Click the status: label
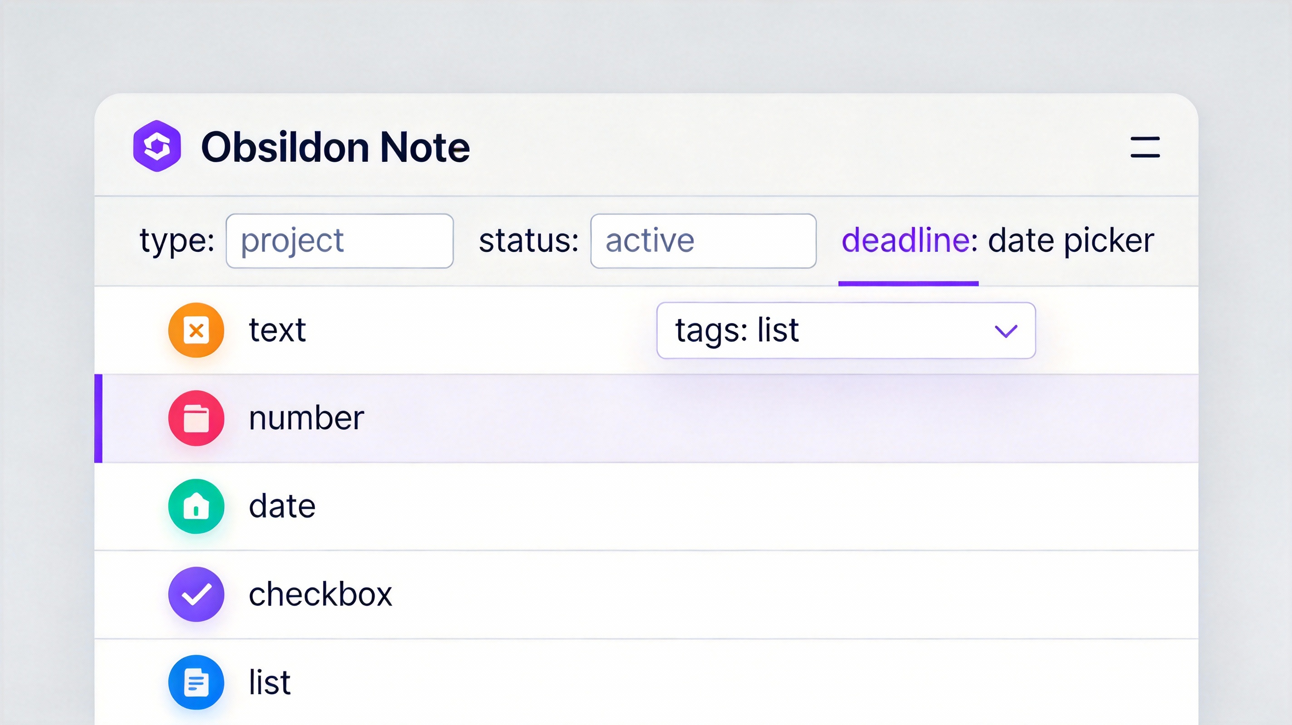This screenshot has height=725, width=1292. coord(529,241)
